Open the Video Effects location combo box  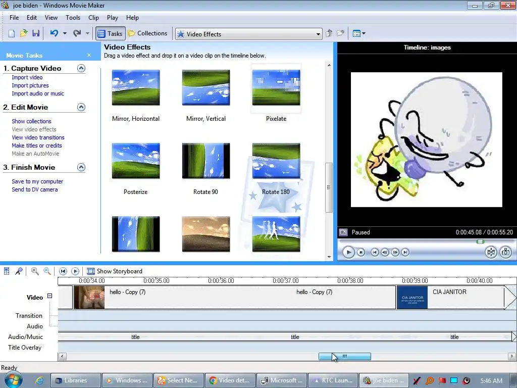point(249,34)
